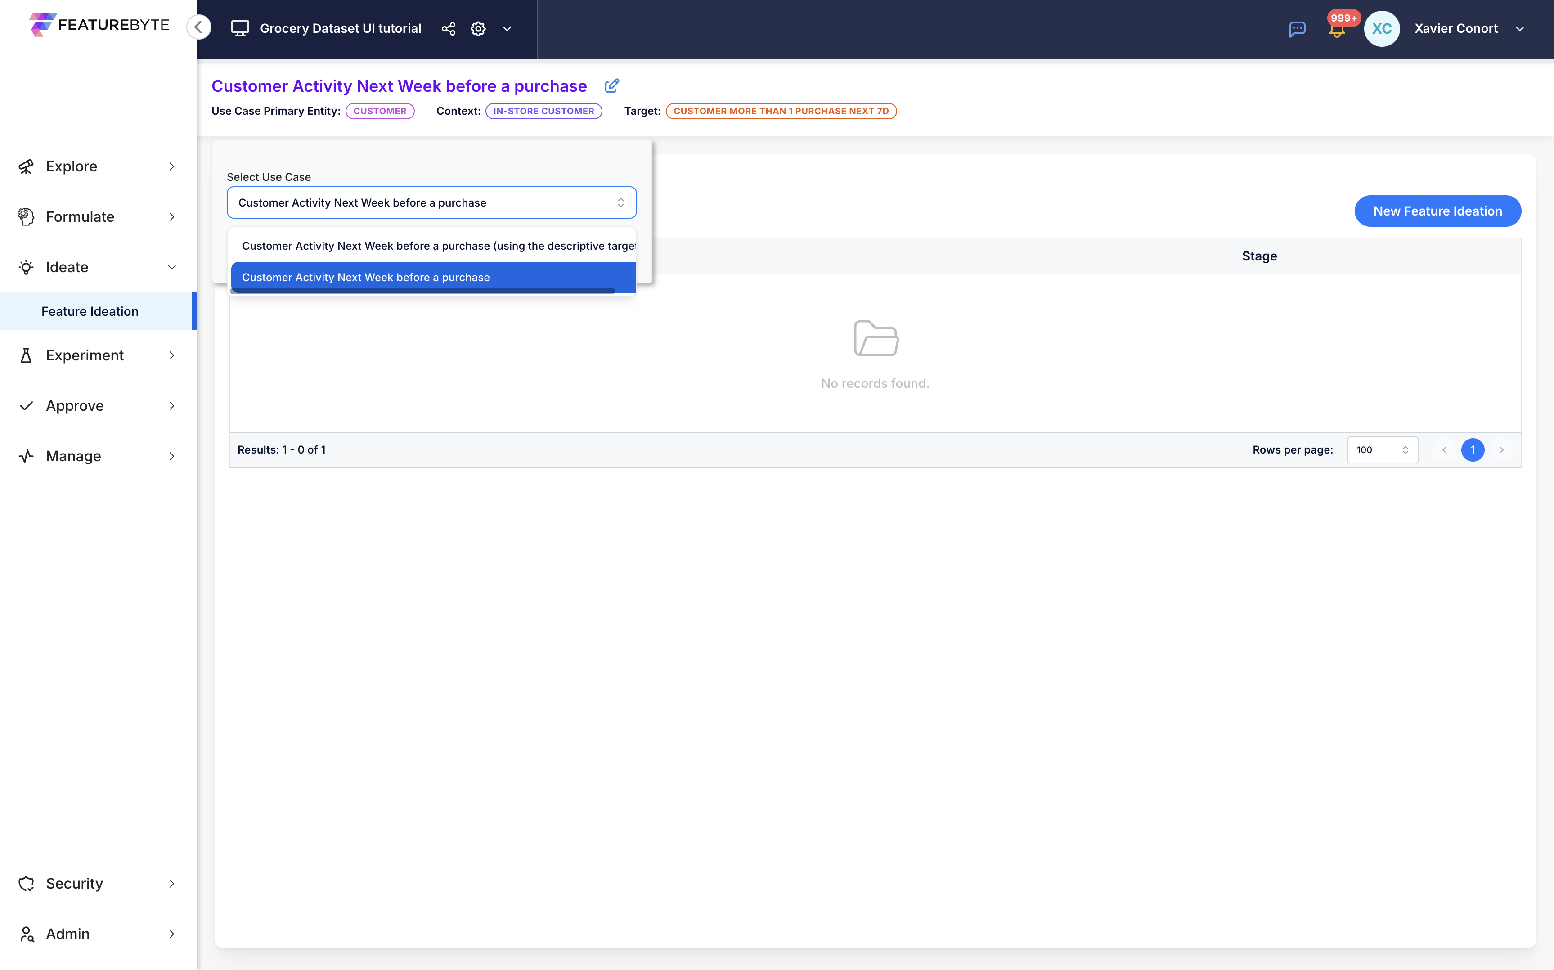The height and width of the screenshot is (970, 1554).
Task: Click the XC user avatar
Action: [1382, 29]
